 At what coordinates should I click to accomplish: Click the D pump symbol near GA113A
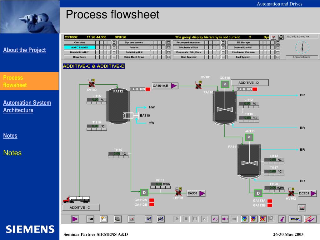click(x=258, y=193)
